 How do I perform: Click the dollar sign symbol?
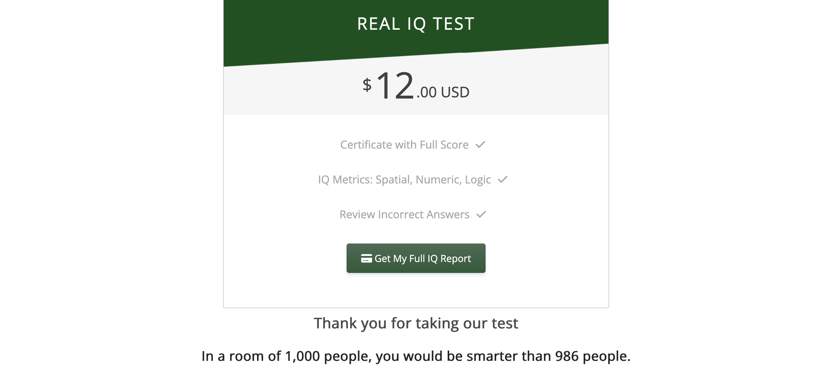tap(367, 85)
